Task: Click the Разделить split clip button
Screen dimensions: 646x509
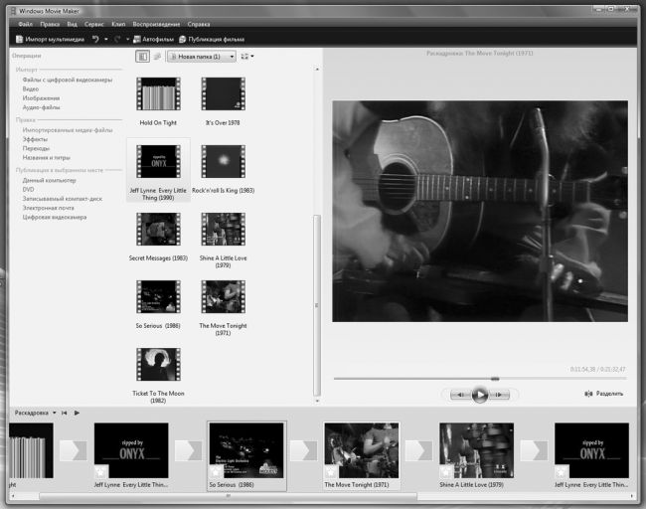Action: 604,394
